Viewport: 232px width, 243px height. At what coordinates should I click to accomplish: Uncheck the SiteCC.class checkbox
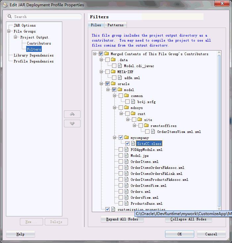click(127, 144)
